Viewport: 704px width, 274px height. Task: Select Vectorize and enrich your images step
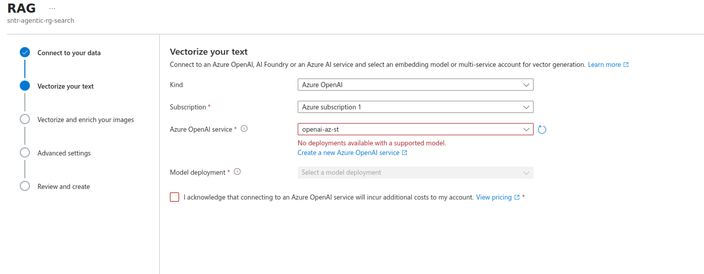(x=86, y=120)
